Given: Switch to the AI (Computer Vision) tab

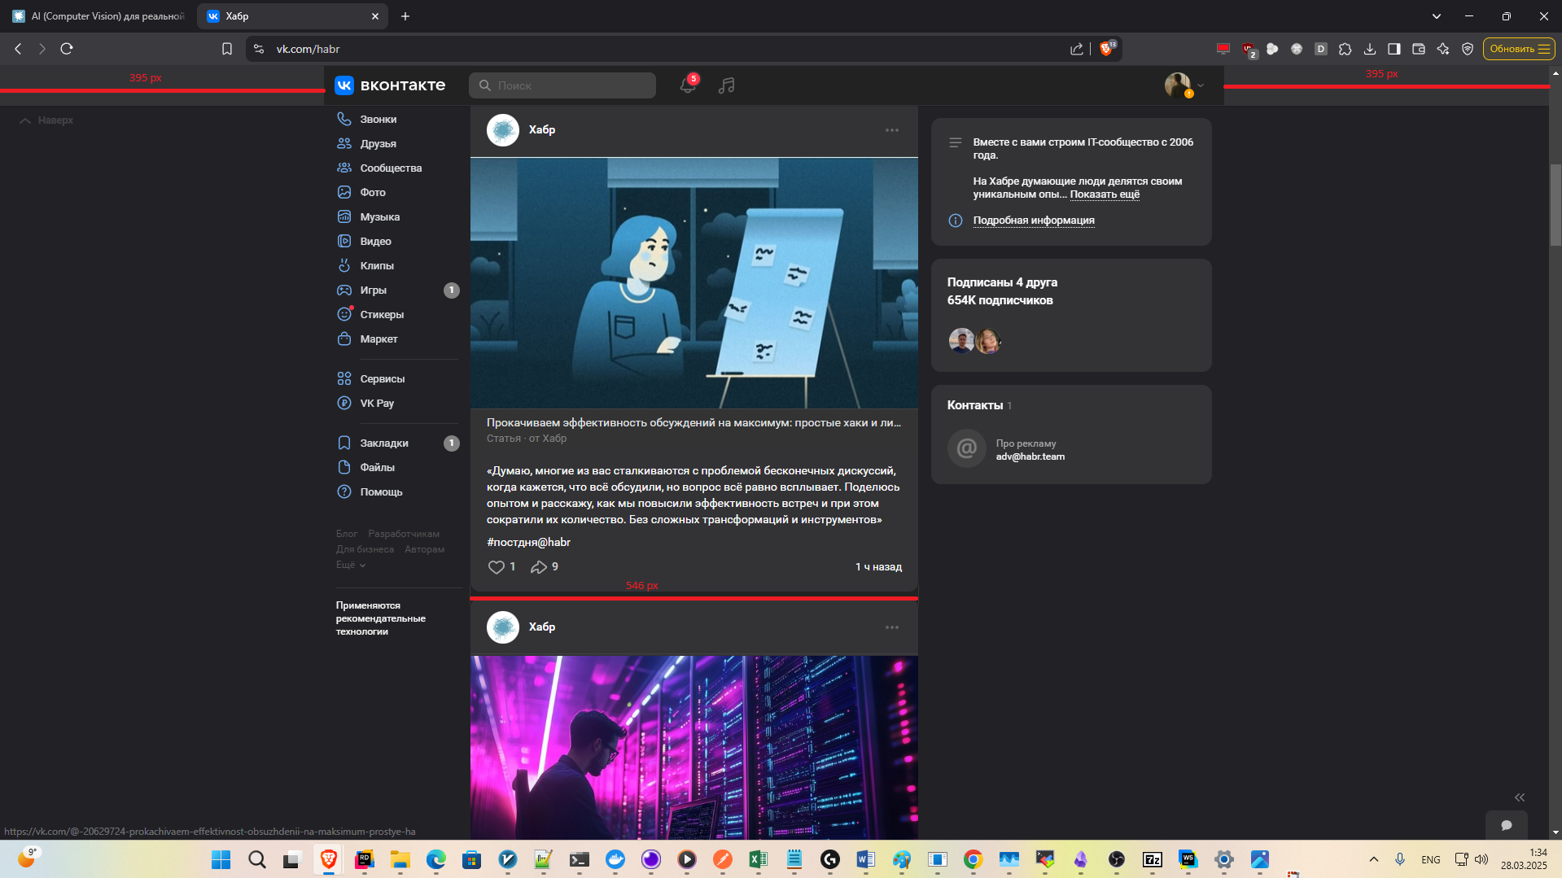Looking at the screenshot, I should tap(98, 16).
